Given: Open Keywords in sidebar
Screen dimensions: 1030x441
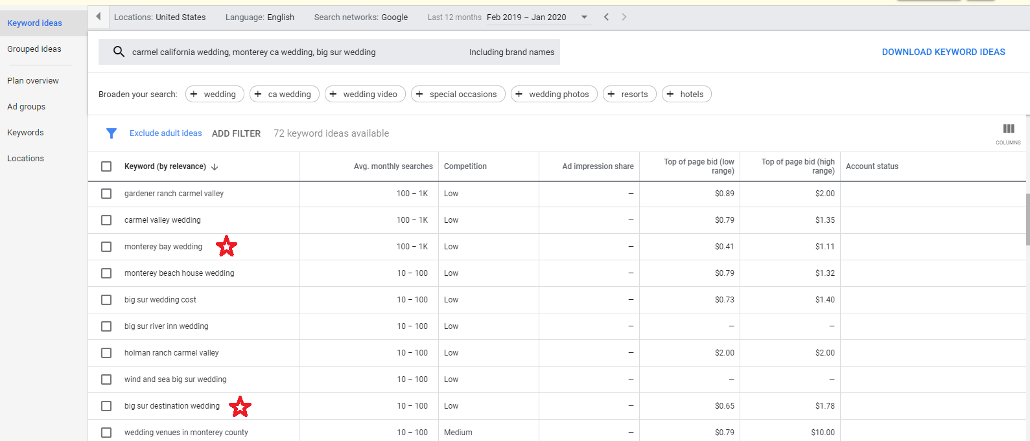Looking at the screenshot, I should [x=25, y=133].
